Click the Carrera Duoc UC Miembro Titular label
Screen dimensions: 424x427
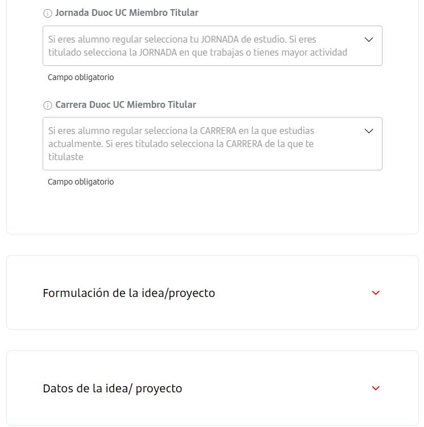click(126, 105)
